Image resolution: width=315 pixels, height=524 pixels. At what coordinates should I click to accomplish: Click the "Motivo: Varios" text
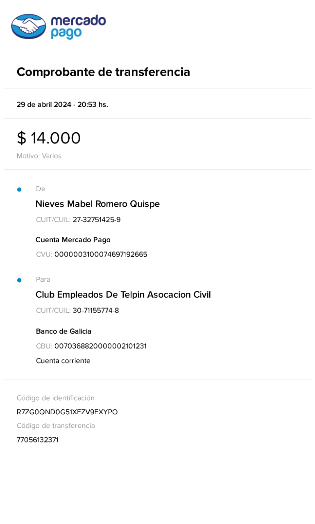click(39, 156)
